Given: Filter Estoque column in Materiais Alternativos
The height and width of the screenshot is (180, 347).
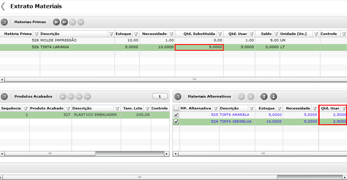Looking at the screenshot, I should [x=279, y=108].
